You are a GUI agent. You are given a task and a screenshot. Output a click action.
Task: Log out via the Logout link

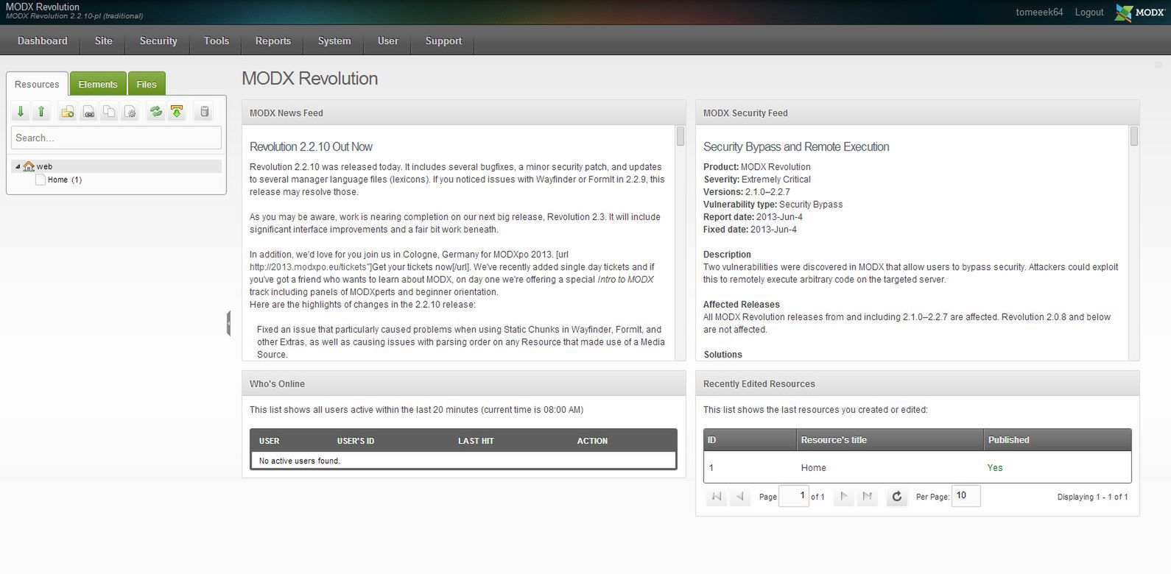(1089, 13)
